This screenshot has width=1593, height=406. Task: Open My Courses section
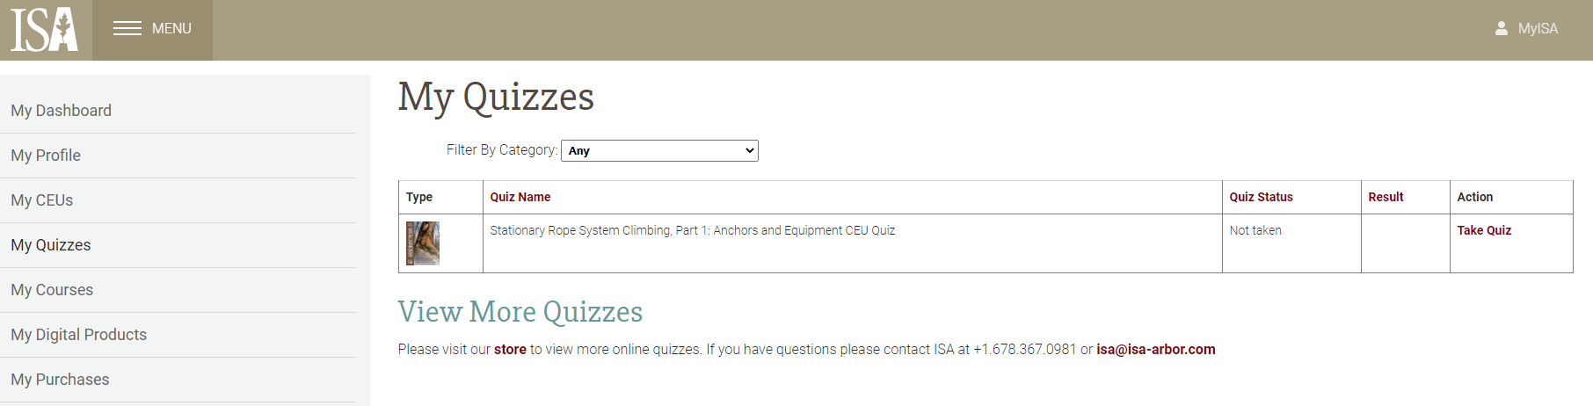point(52,290)
